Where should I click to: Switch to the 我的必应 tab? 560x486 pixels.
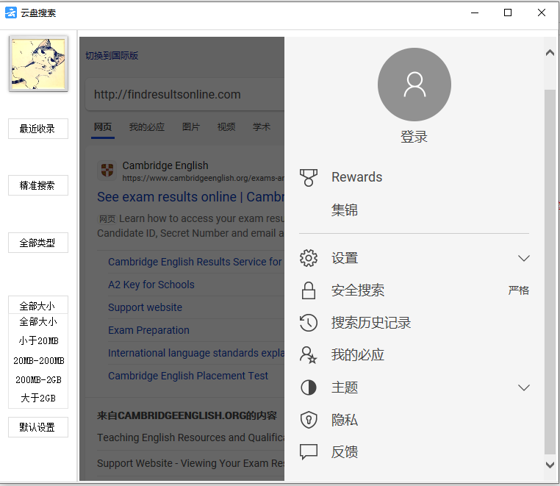click(x=147, y=127)
